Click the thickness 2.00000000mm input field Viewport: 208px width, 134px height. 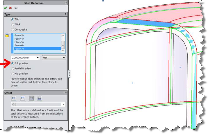click(23, 58)
